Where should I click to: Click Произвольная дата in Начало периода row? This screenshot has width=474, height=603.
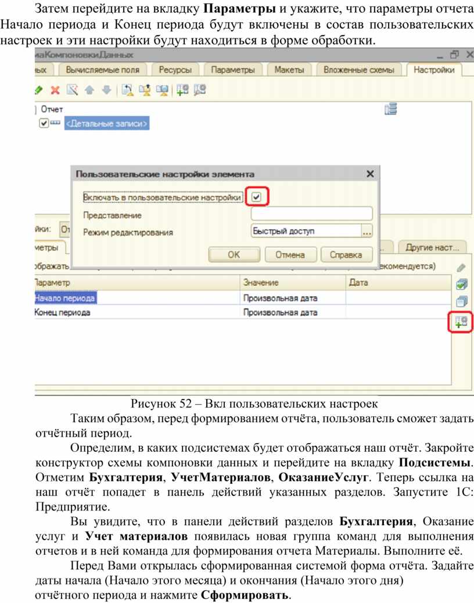(x=281, y=298)
